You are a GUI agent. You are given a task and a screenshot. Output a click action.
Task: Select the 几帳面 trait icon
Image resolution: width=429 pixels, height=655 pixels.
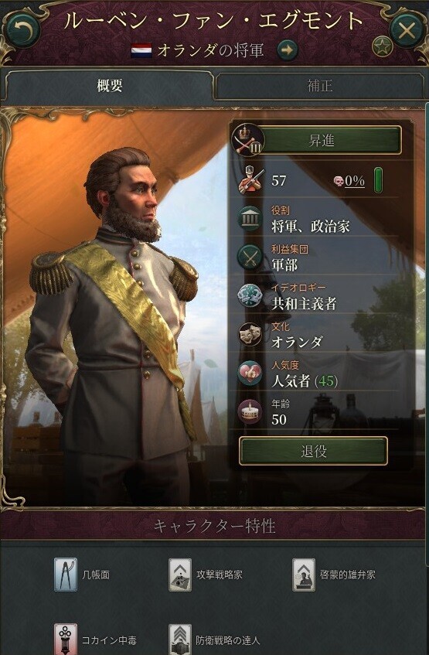click(66, 575)
